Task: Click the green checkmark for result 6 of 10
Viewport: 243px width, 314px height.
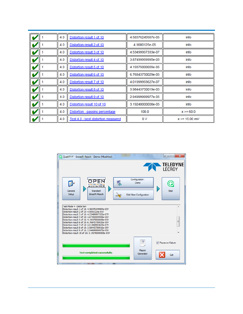Action: (x=35, y=74)
